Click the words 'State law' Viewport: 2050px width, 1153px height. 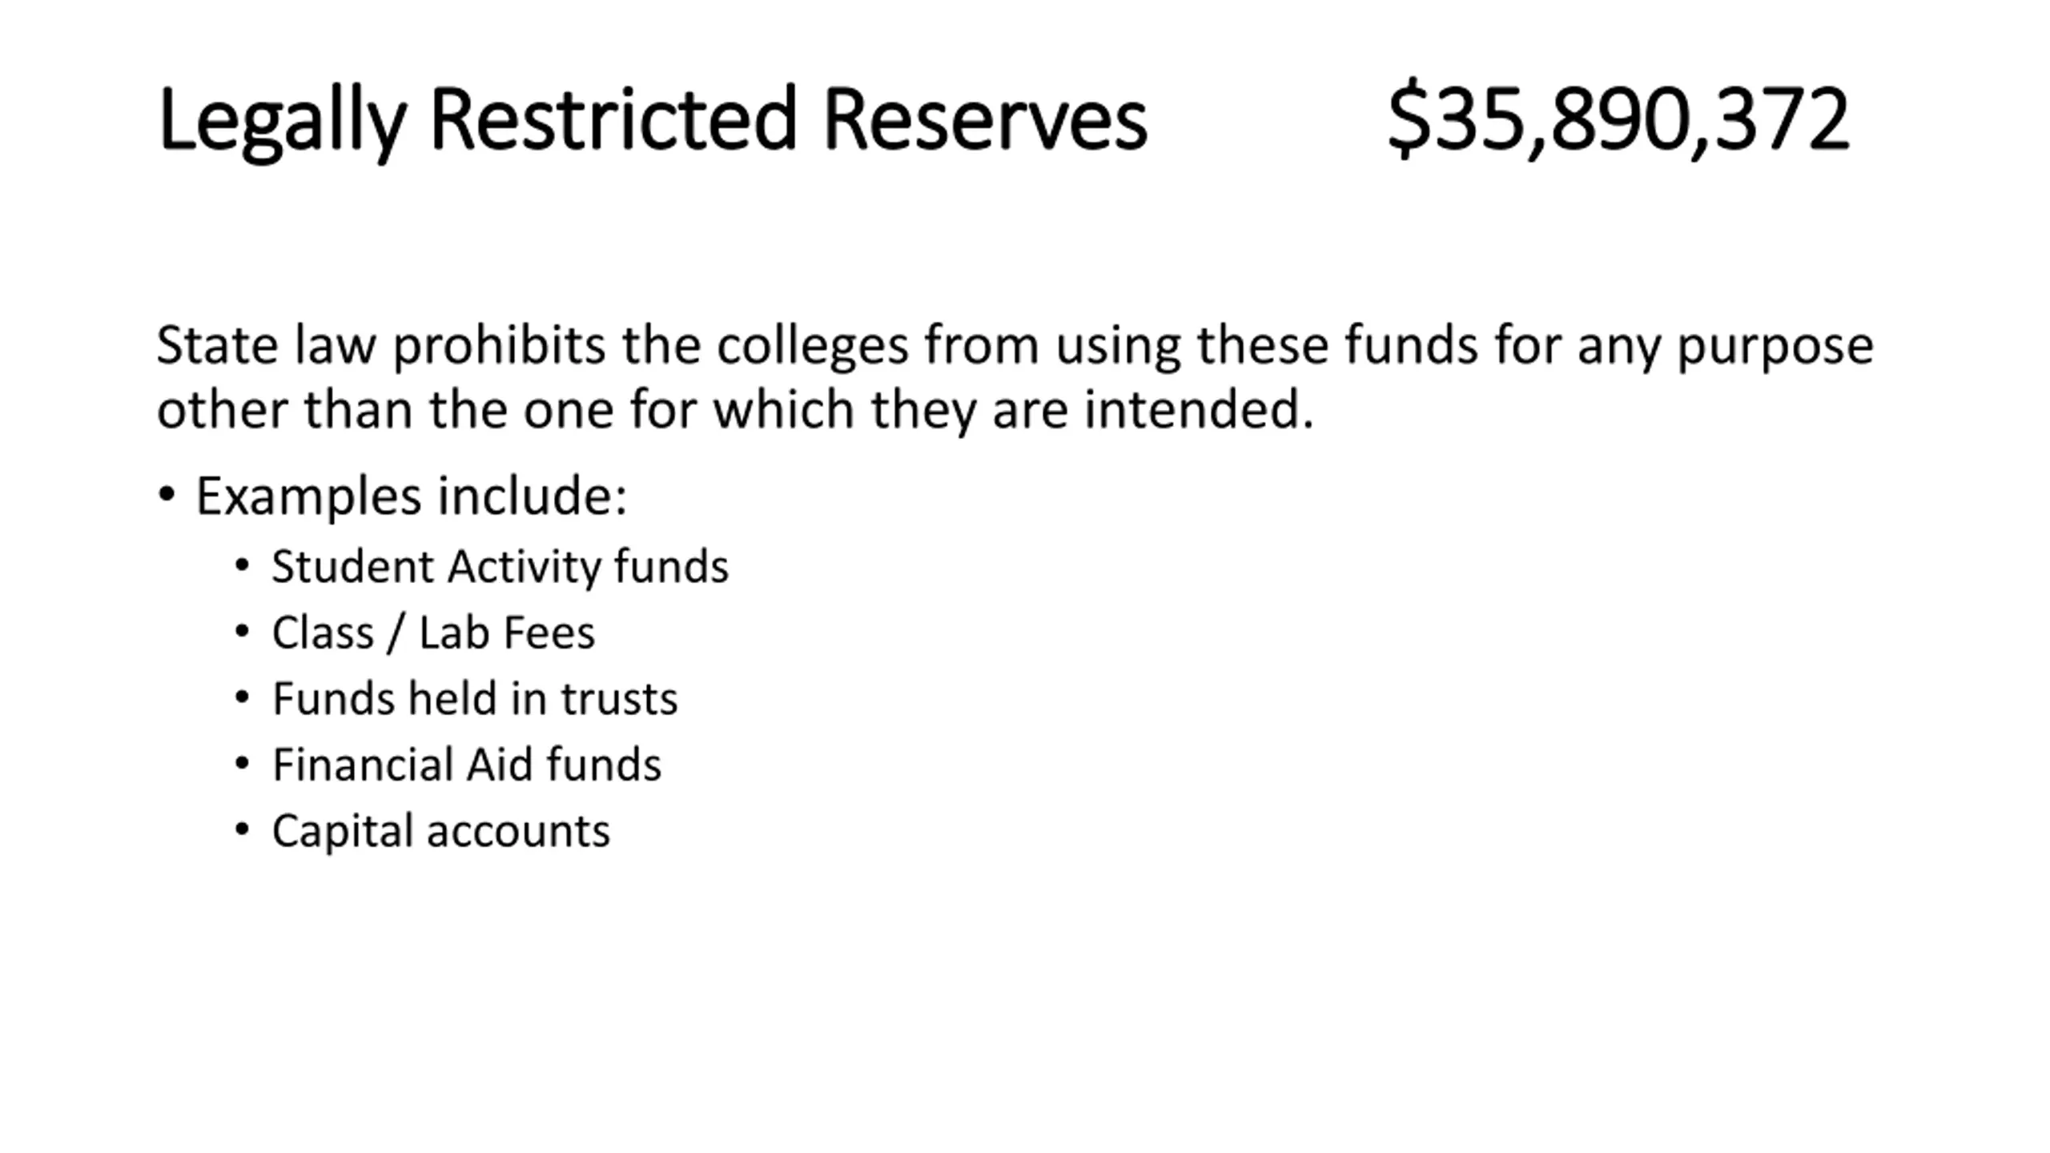pos(266,345)
